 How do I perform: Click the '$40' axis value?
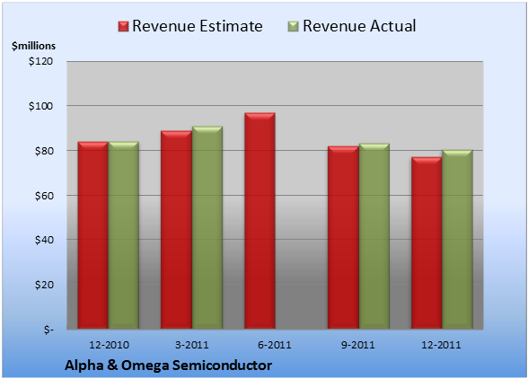44,240
